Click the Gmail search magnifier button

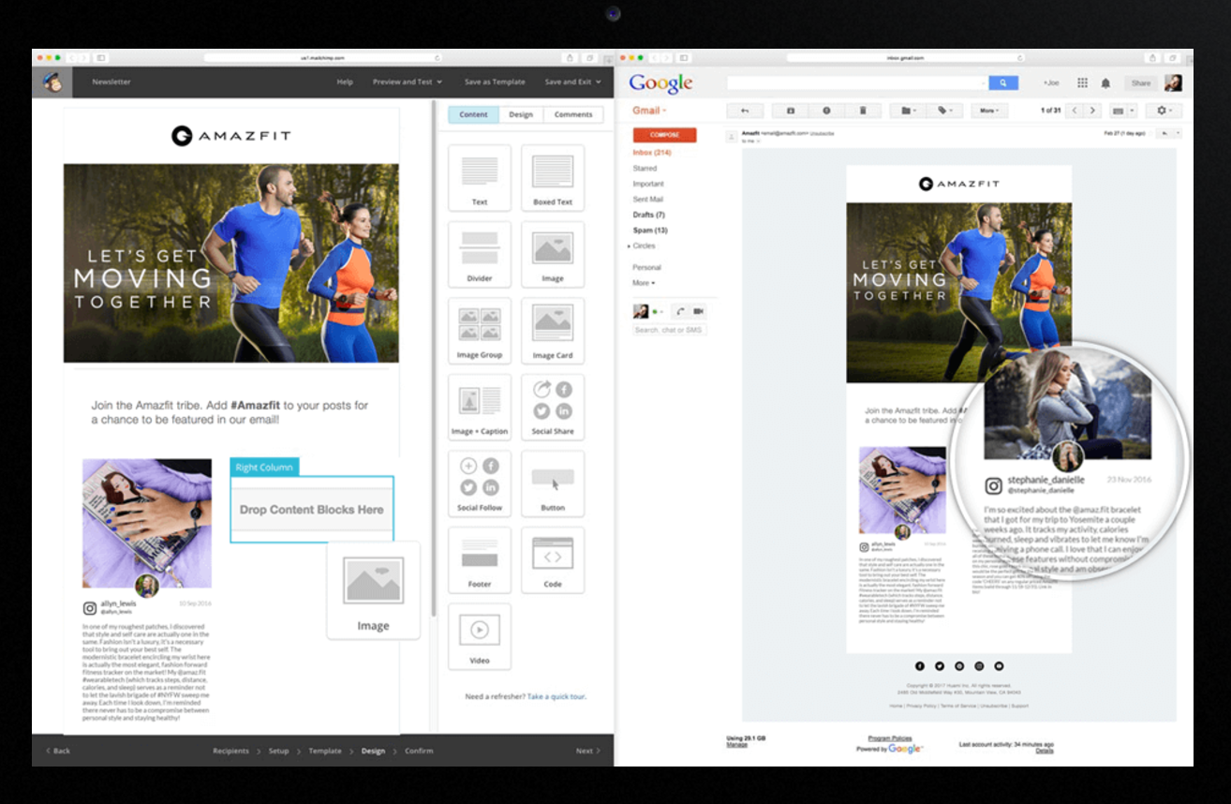point(1003,82)
